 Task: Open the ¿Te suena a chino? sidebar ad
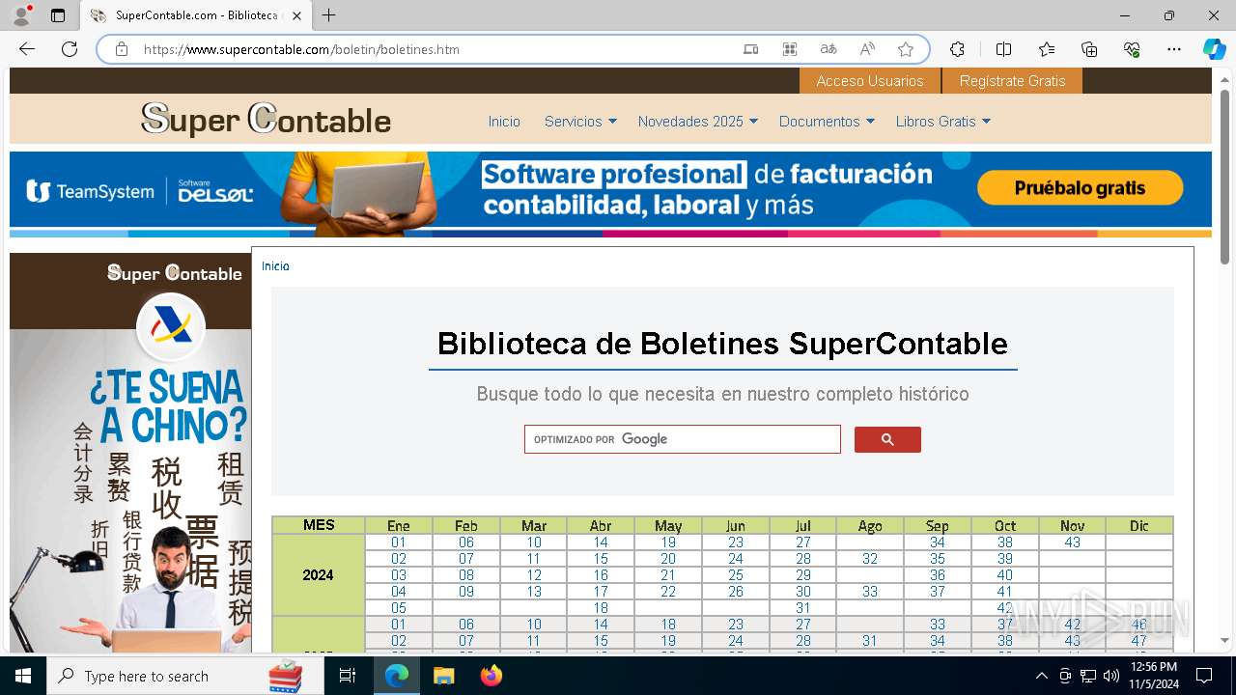coord(130,454)
